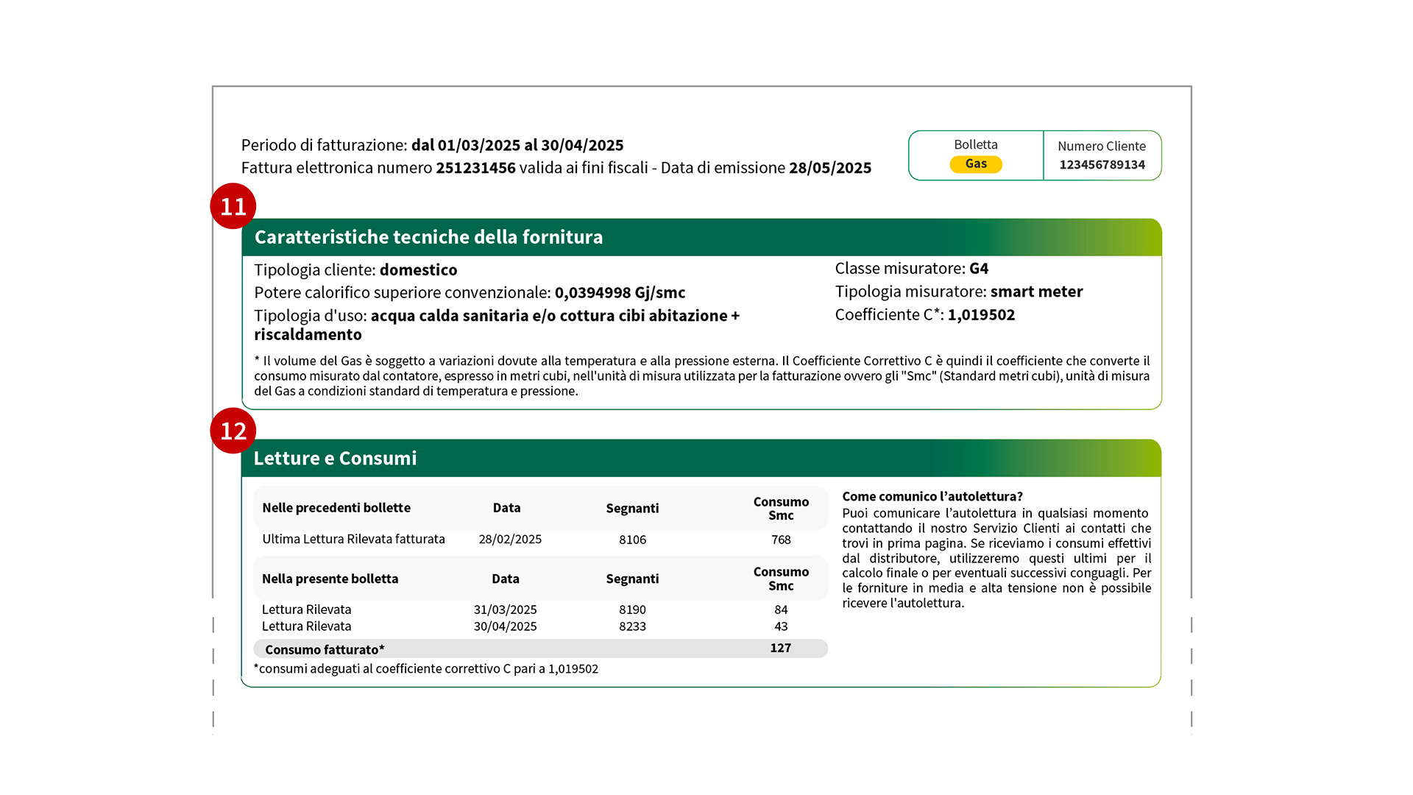Click the Consumo fatturato total 127
The width and height of the screenshot is (1413, 795).
[780, 648]
